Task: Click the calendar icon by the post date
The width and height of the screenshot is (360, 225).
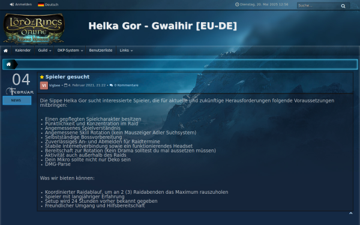Action: [65, 85]
